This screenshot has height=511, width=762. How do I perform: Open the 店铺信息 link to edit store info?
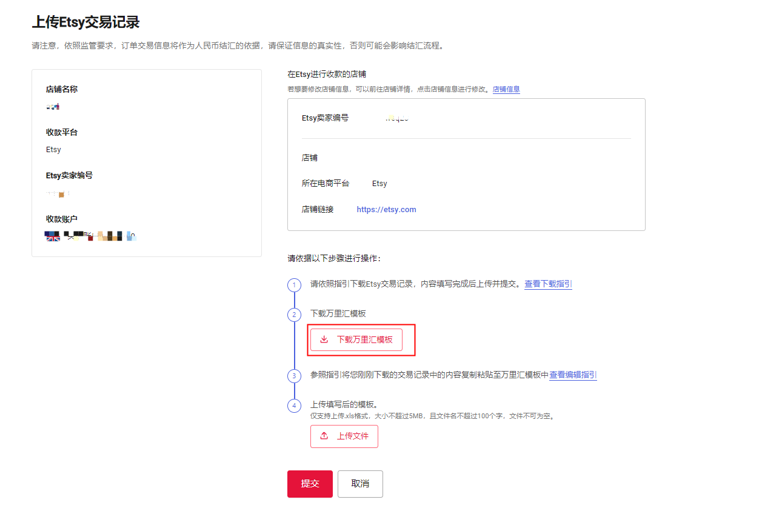(x=506, y=89)
